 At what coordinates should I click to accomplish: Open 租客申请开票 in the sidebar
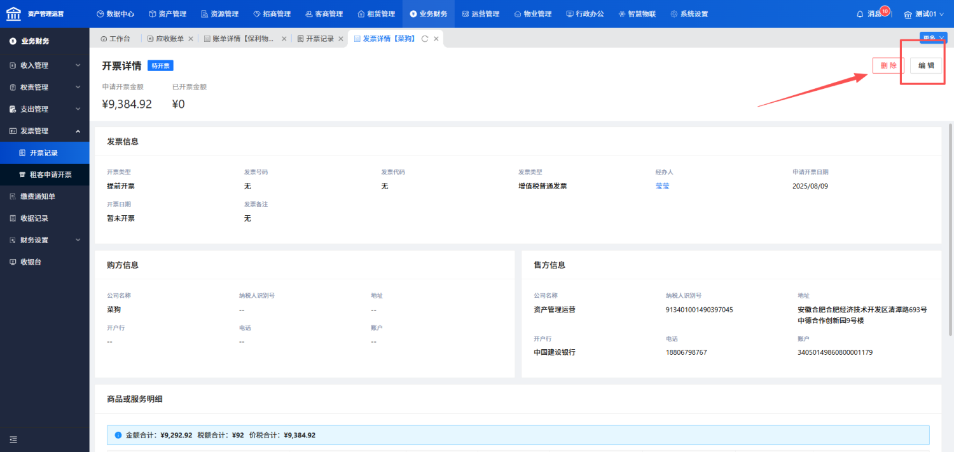click(x=45, y=175)
